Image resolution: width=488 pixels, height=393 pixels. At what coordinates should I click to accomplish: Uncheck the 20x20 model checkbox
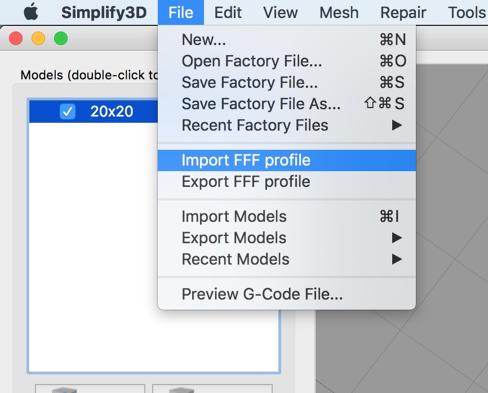click(x=68, y=111)
